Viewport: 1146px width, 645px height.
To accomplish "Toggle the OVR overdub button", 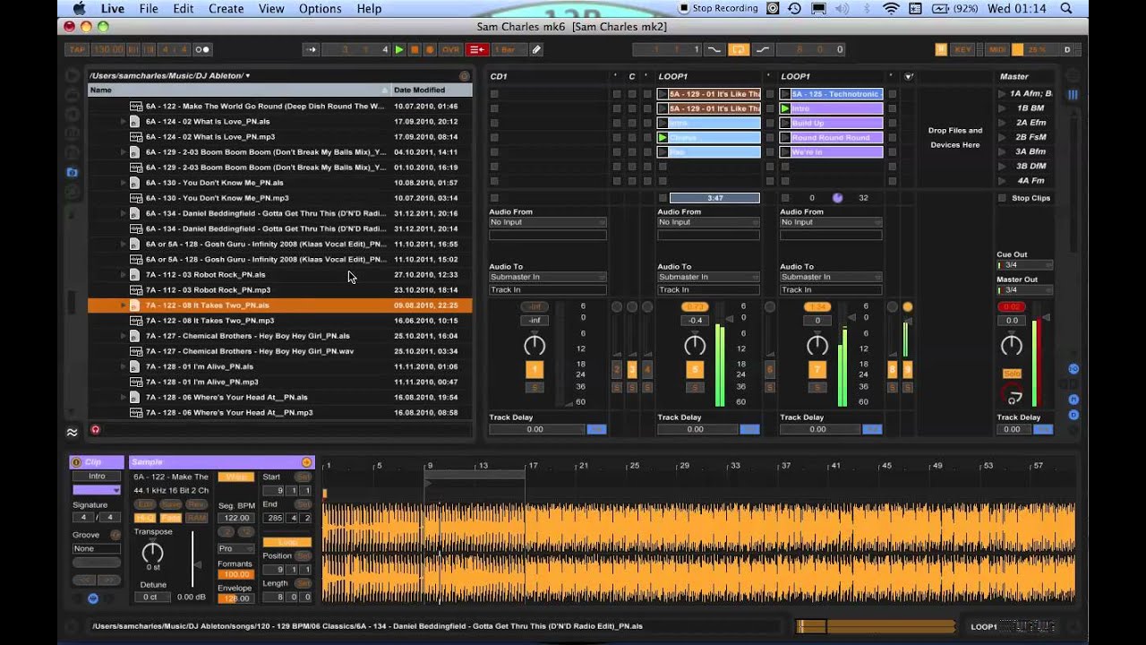I will pos(450,49).
